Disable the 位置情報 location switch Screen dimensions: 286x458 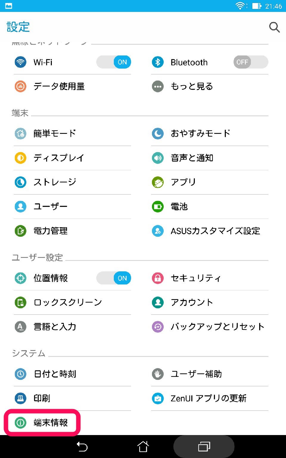click(114, 278)
